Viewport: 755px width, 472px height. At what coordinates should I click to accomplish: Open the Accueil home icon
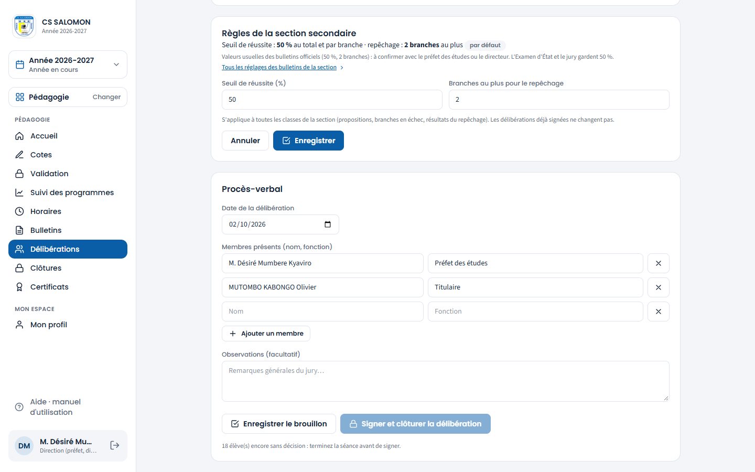[19, 136]
